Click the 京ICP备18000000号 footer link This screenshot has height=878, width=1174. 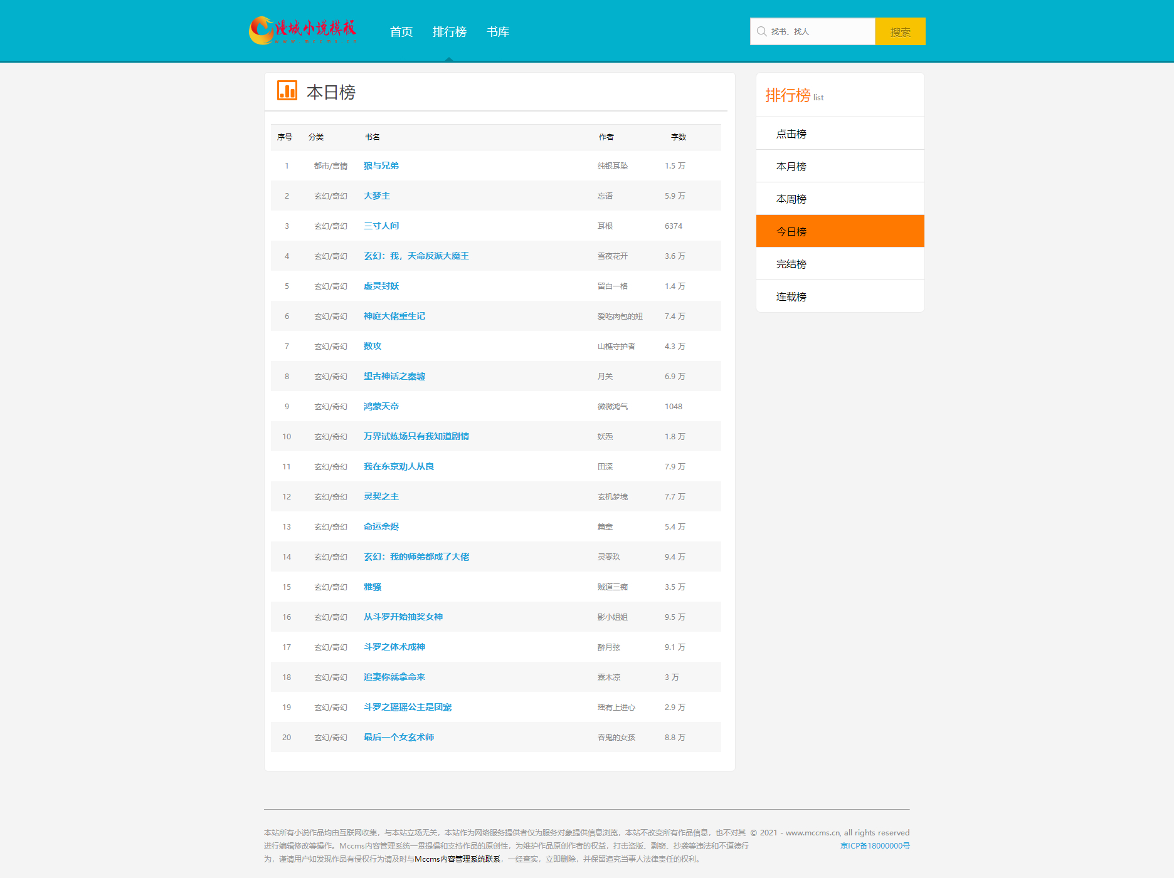click(x=875, y=845)
